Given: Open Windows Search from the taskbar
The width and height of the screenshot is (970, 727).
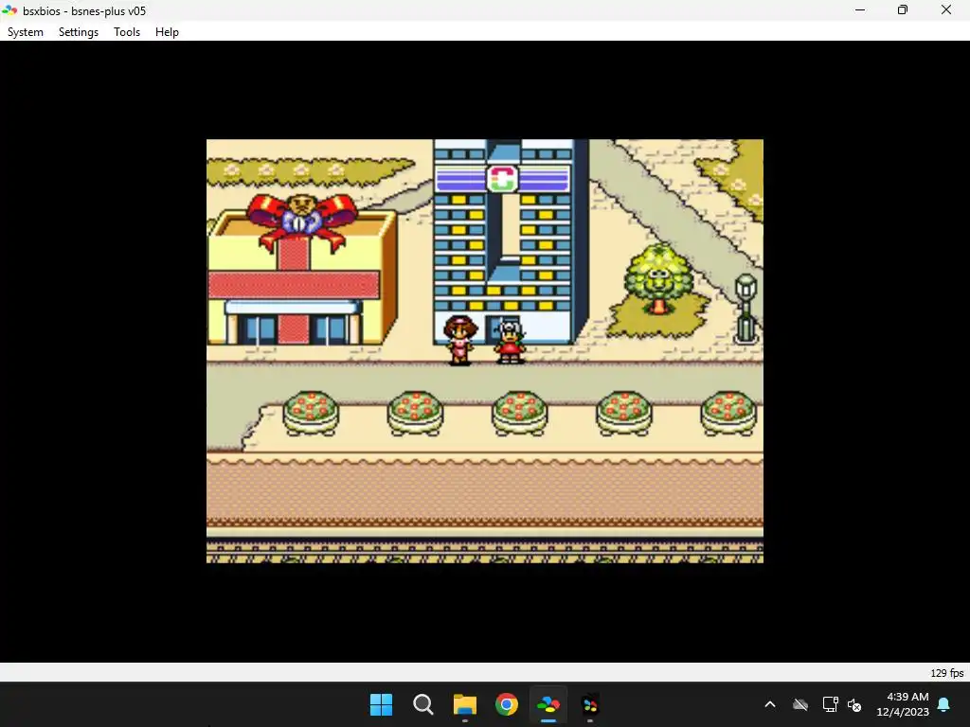Looking at the screenshot, I should click(423, 704).
